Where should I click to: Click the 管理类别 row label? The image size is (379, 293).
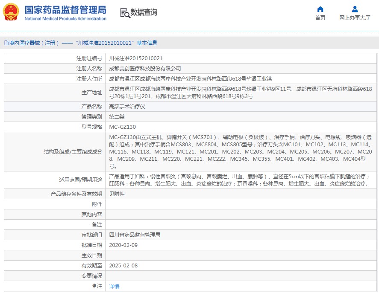92,117
